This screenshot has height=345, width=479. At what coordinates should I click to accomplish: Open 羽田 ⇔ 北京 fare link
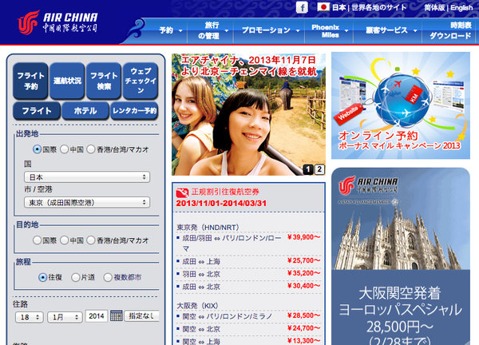click(x=201, y=274)
